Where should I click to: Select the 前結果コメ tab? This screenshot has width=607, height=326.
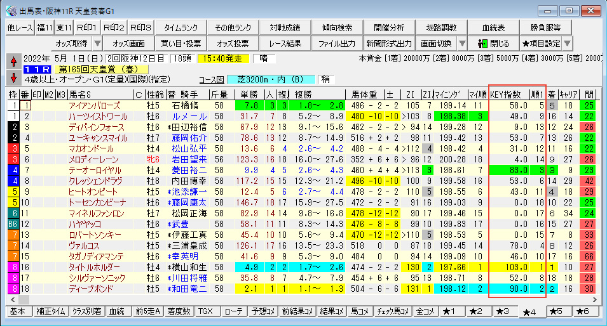pyautogui.click(x=297, y=311)
